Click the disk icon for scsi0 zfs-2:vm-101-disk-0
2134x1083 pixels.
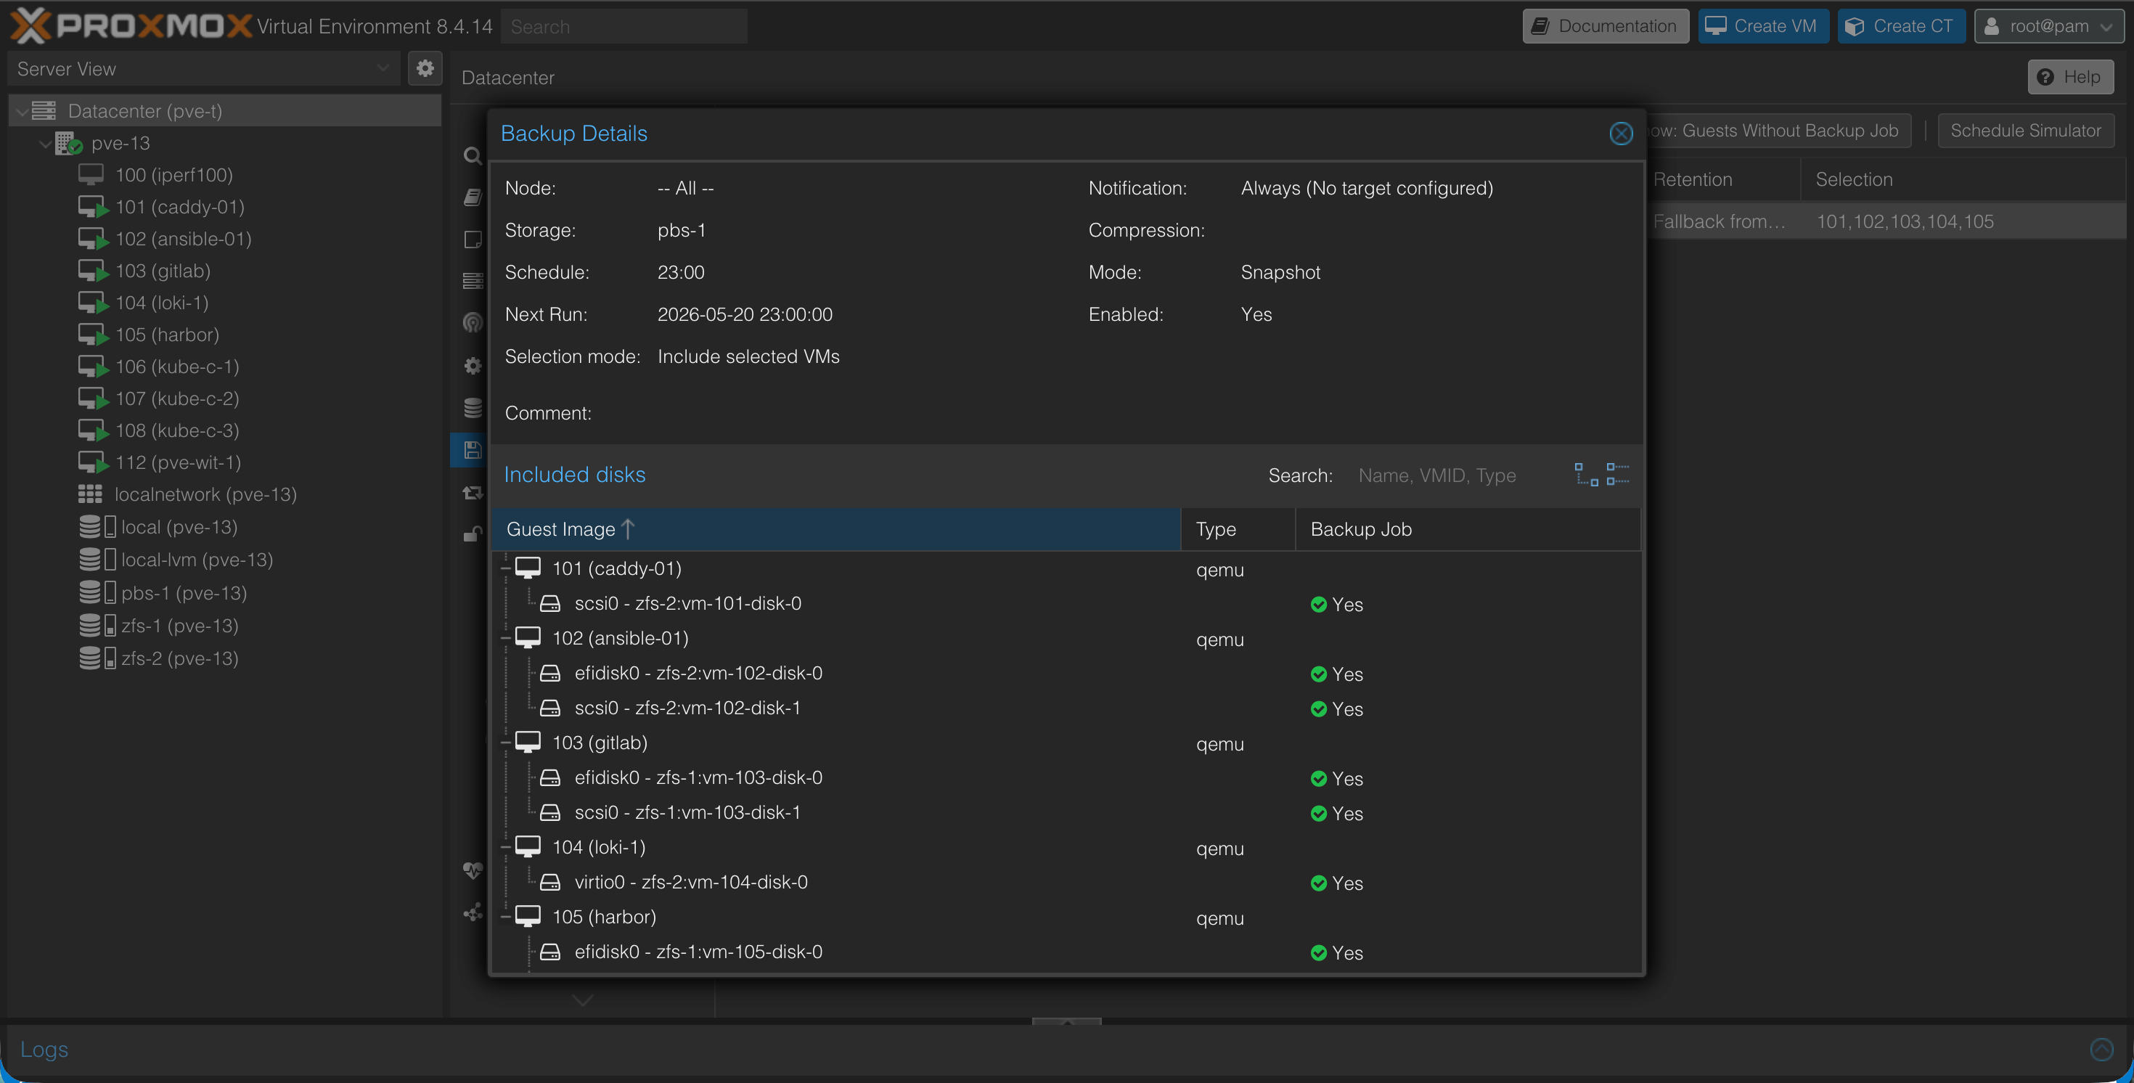coord(550,603)
